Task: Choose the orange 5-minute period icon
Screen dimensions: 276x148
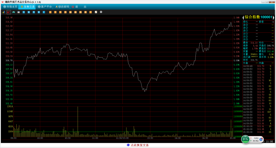Action: point(60,12)
